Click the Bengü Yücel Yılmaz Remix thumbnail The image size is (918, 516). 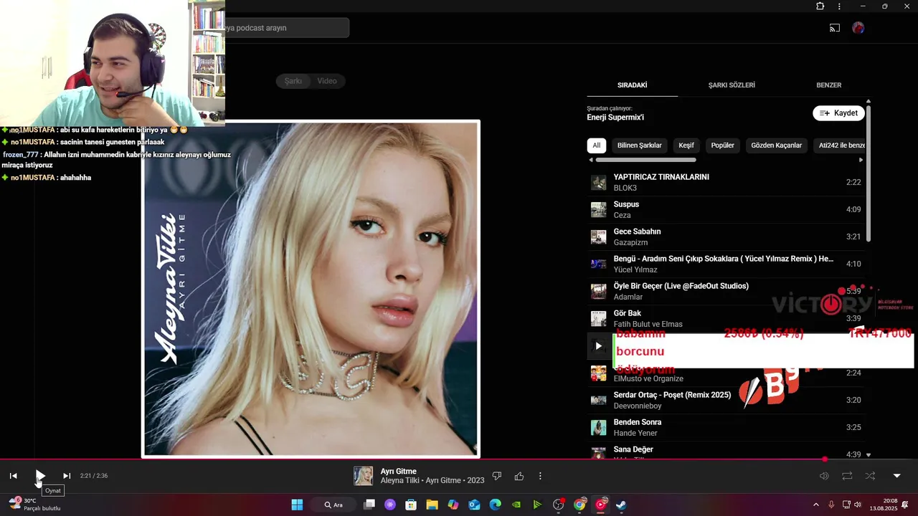click(x=598, y=264)
